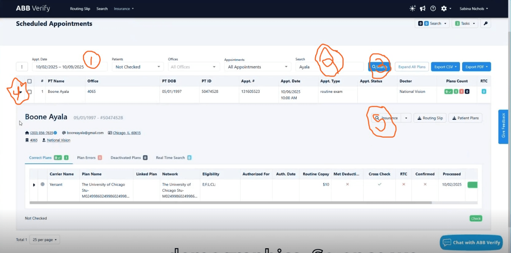The width and height of the screenshot is (511, 253).
Task: Download the Routing Slip for Boone Ayala
Action: click(x=430, y=118)
